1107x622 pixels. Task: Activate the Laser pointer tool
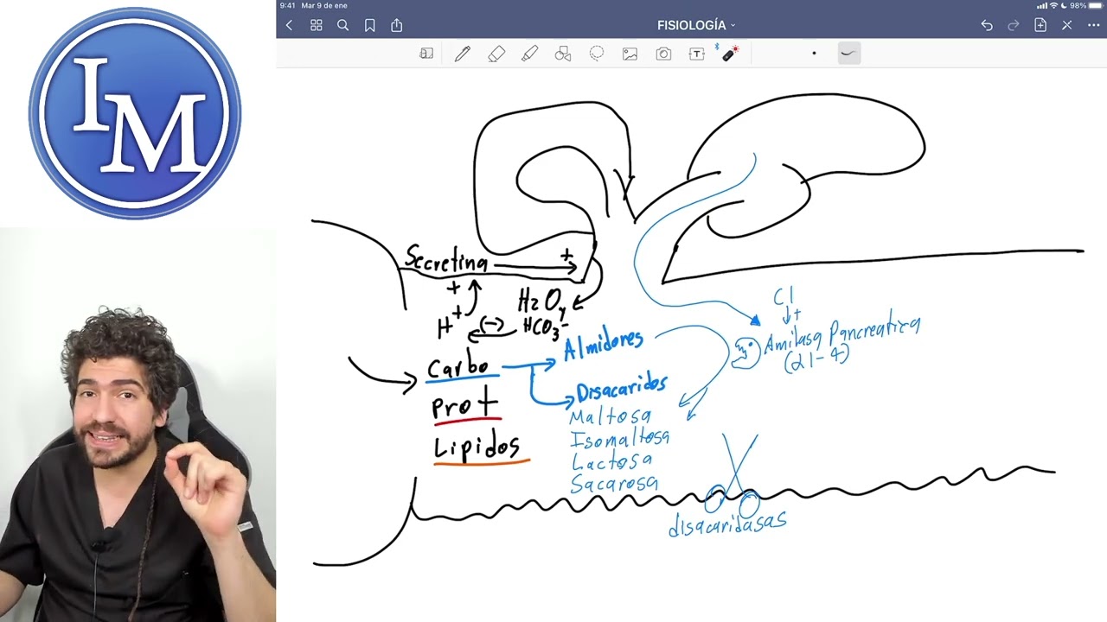click(x=729, y=54)
